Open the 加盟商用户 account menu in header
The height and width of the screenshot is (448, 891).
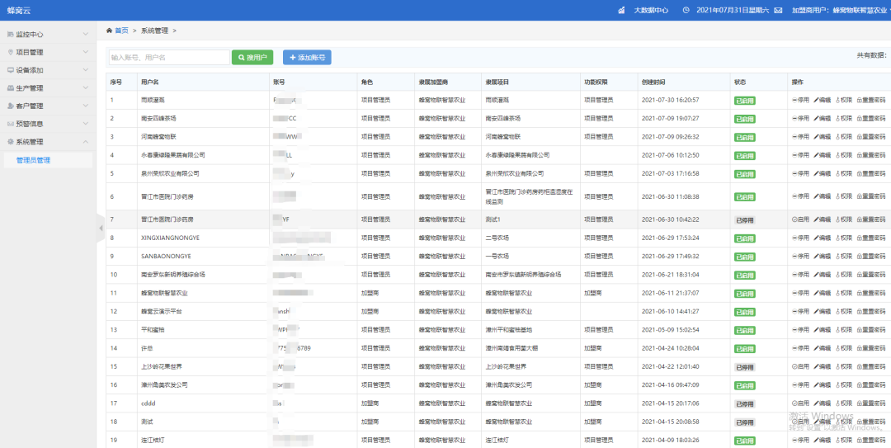tap(839, 10)
